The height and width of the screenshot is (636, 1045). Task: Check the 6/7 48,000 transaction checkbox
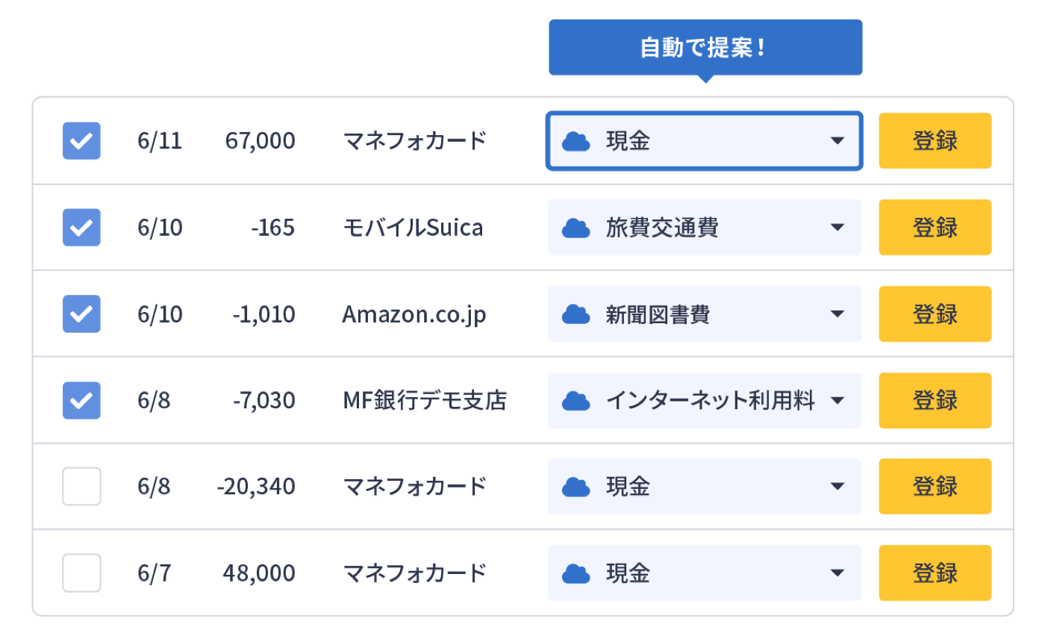coord(81,573)
